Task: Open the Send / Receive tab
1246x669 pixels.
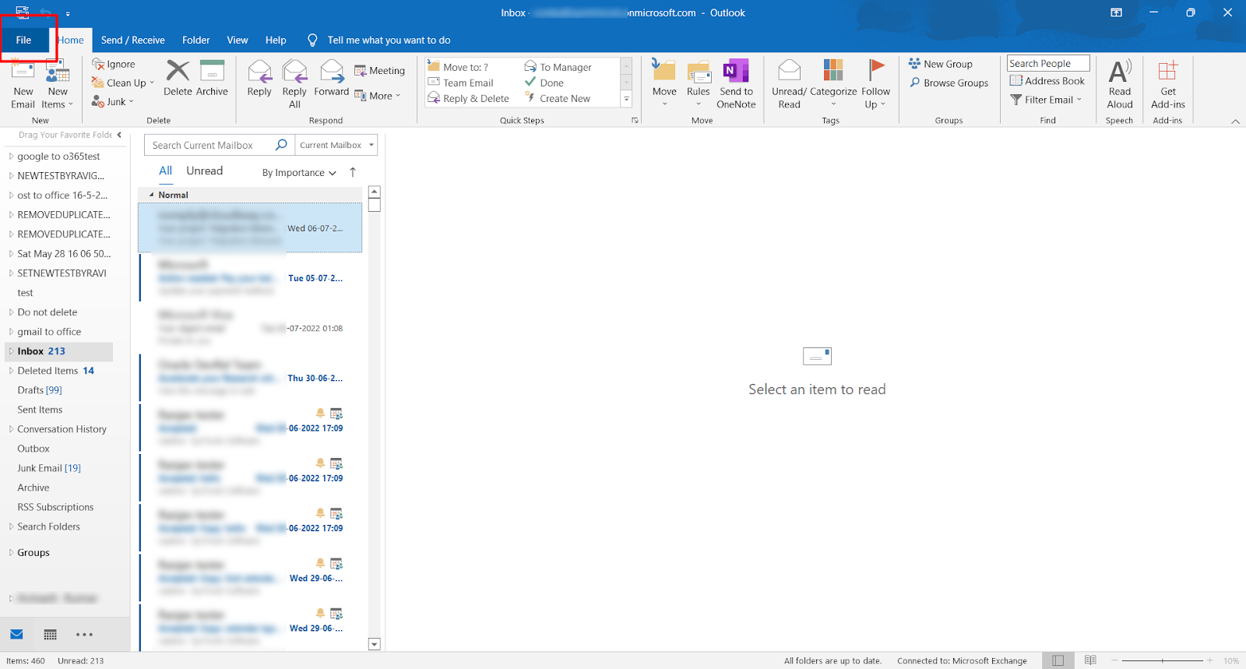Action: 132,40
